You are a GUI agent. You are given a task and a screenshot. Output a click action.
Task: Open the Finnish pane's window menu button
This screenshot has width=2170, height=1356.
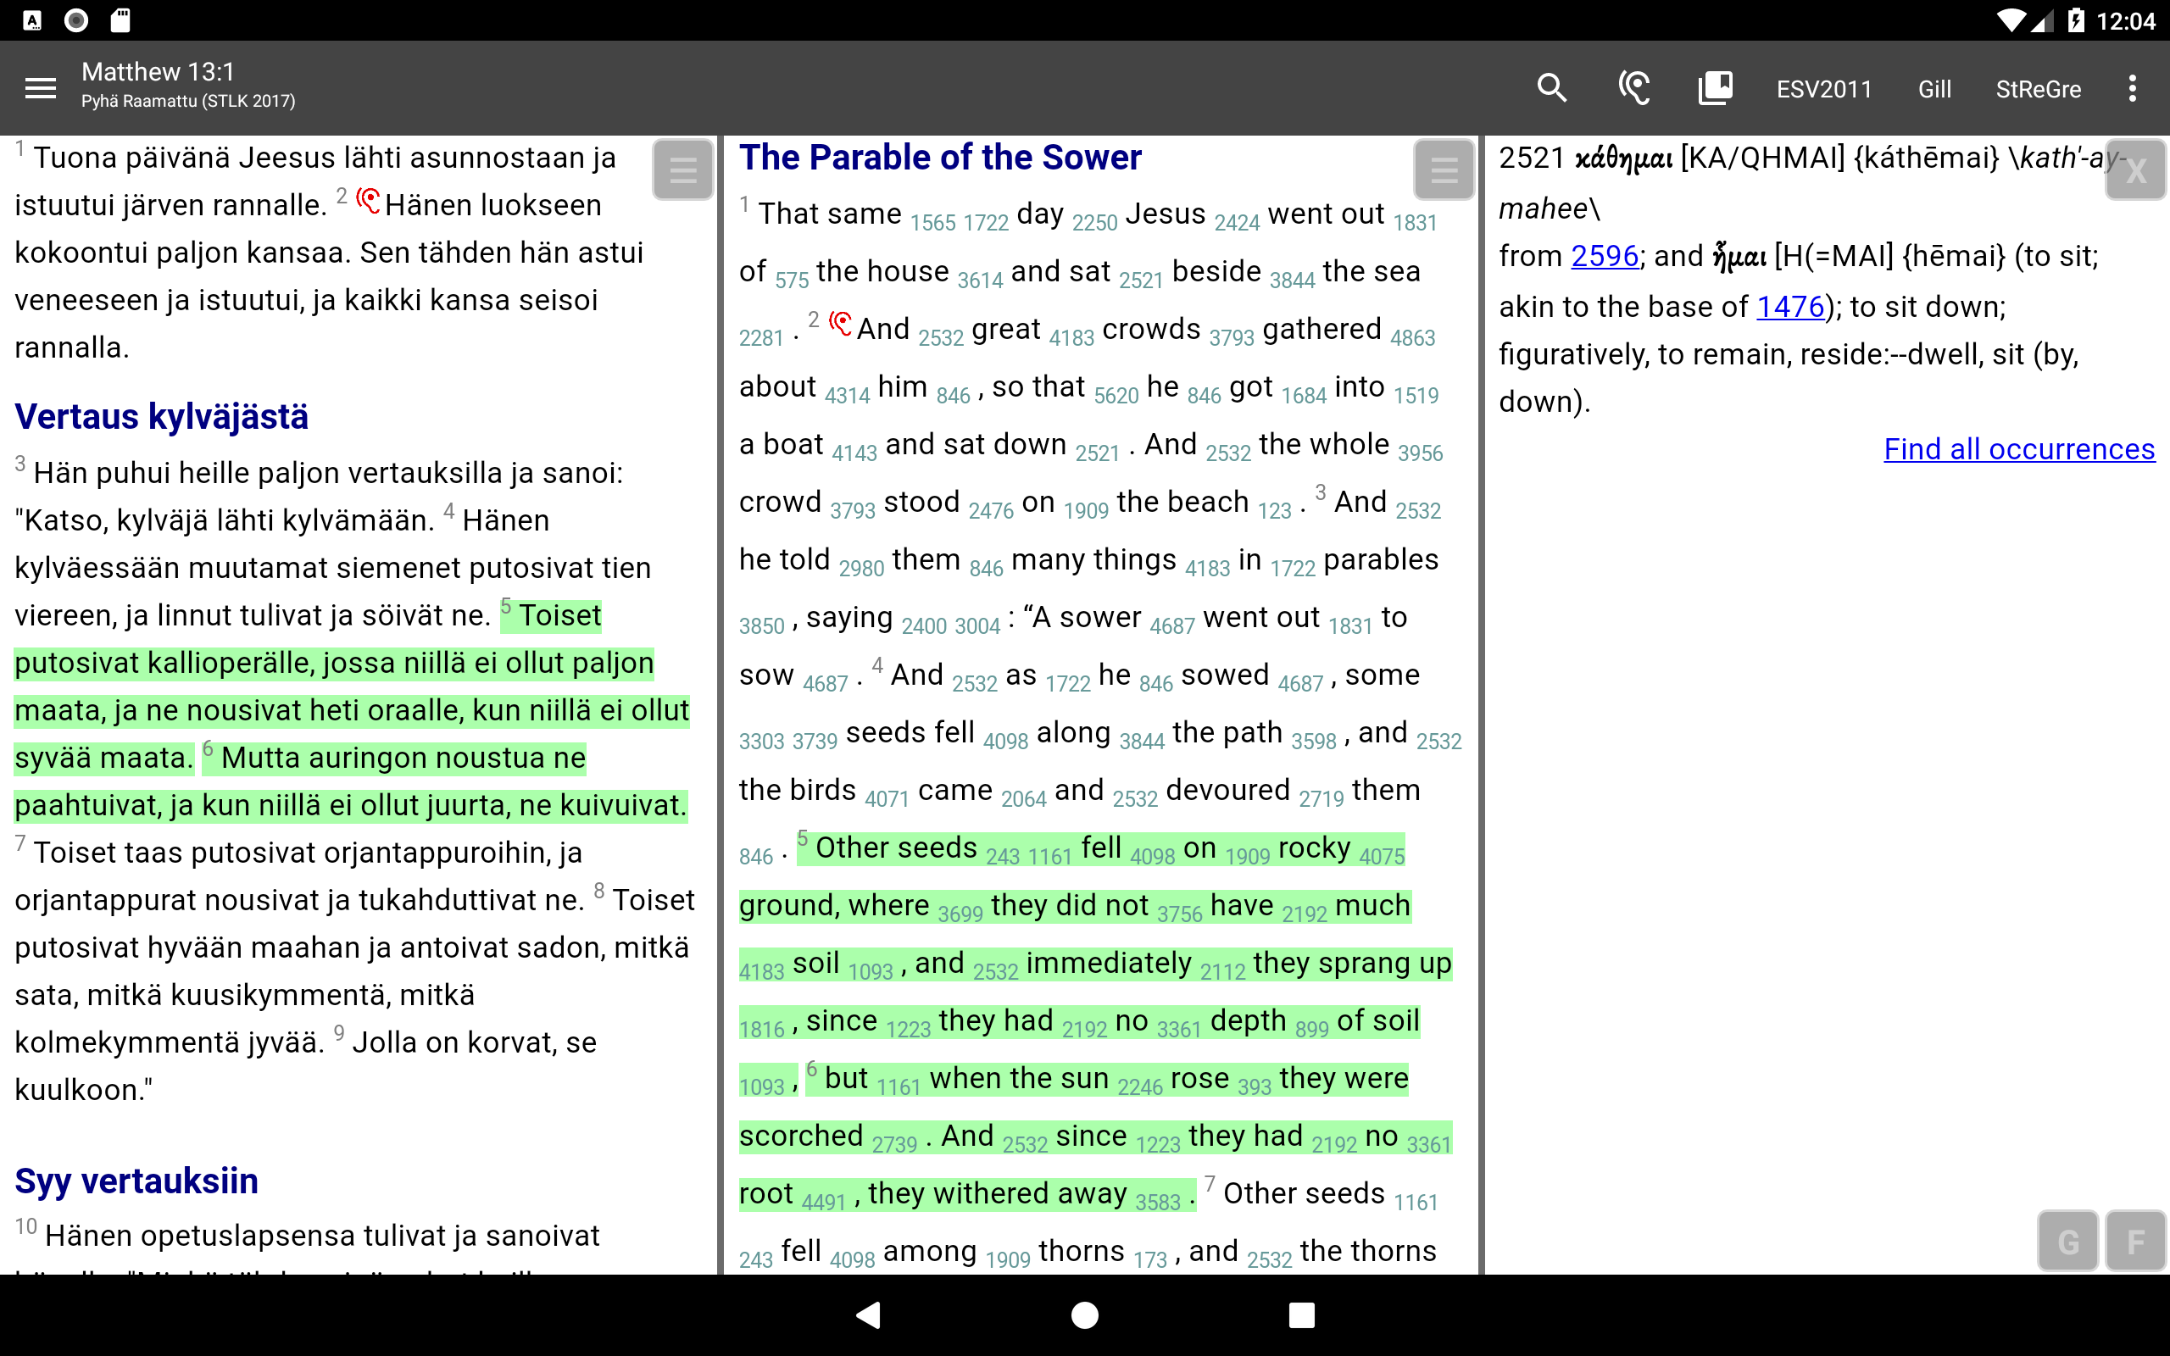[x=682, y=169]
